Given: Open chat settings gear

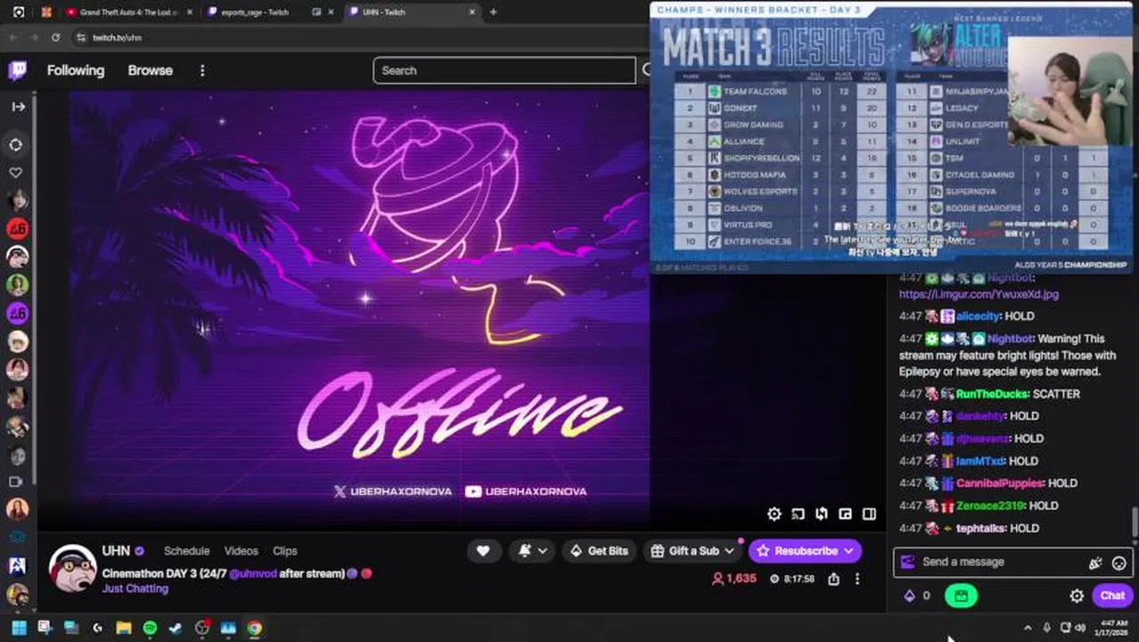Looking at the screenshot, I should click(x=1077, y=596).
